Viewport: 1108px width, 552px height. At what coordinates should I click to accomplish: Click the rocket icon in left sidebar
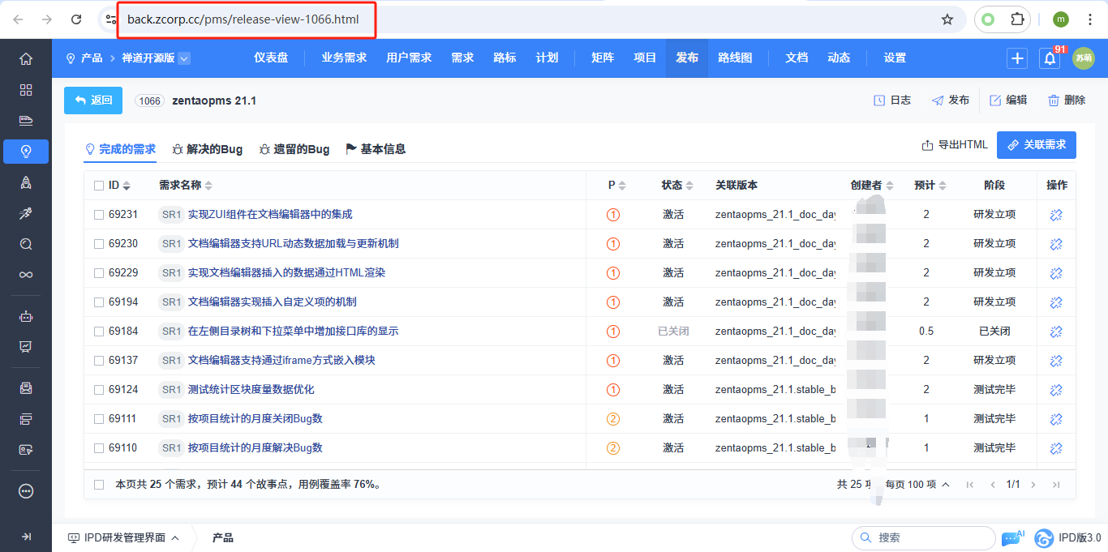pos(26,182)
